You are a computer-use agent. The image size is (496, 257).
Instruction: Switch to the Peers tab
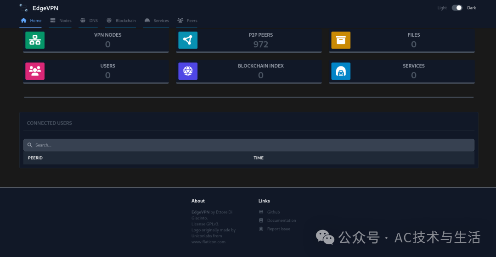click(187, 21)
